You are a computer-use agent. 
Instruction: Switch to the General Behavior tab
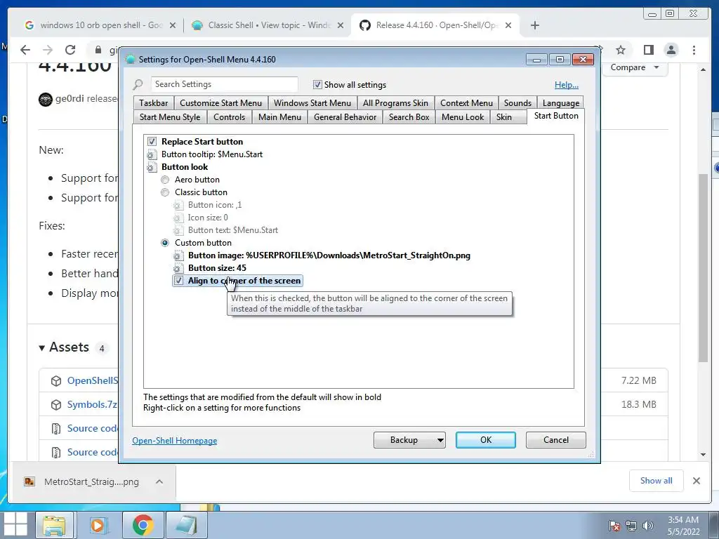click(345, 117)
